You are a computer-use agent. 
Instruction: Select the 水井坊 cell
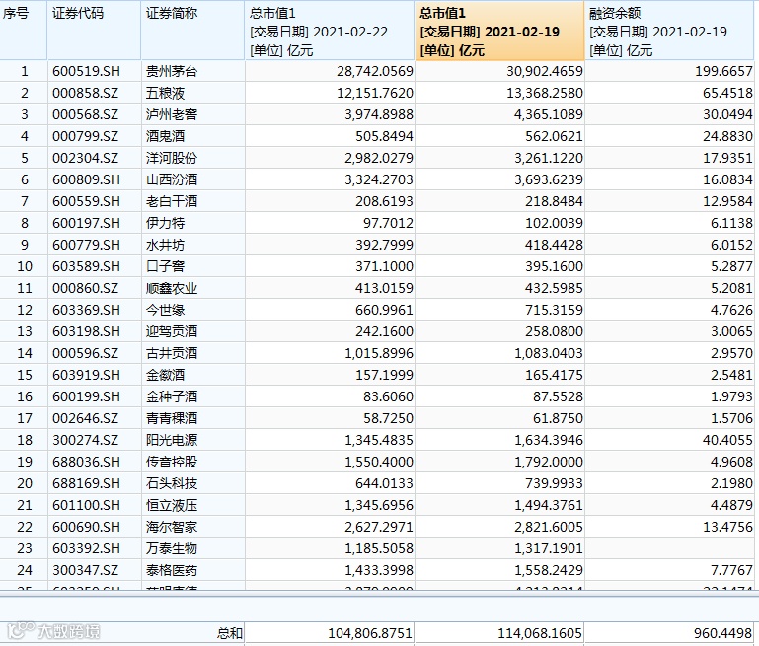[166, 245]
